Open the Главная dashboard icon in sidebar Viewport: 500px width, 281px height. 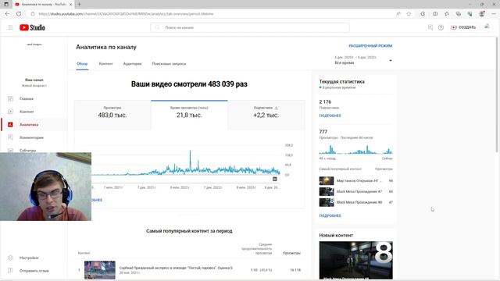tap(10, 99)
